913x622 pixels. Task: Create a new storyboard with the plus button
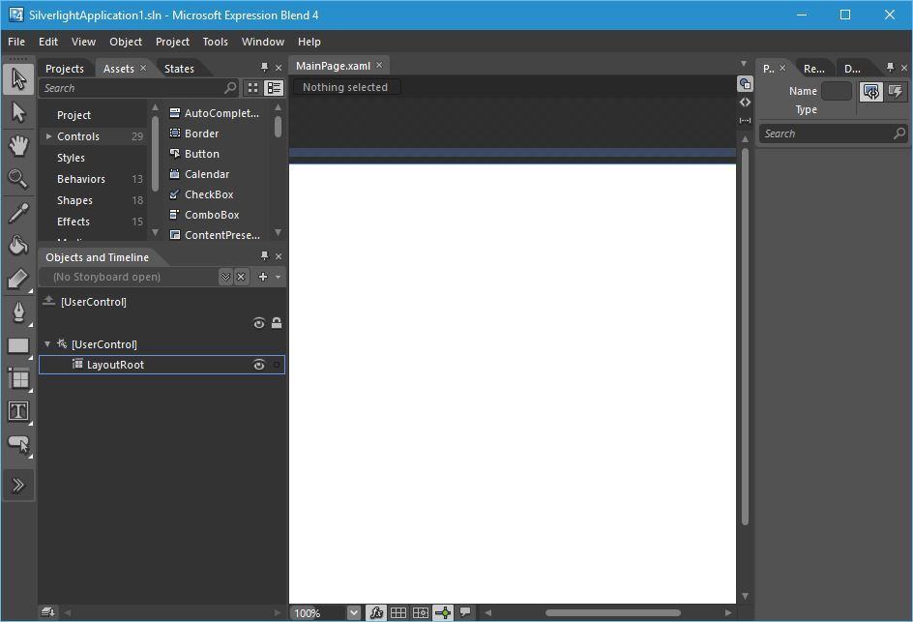(261, 277)
